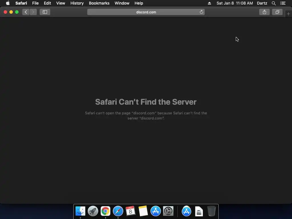Open the Safari app menu
Screen dimensions: 292x219
(21, 3)
